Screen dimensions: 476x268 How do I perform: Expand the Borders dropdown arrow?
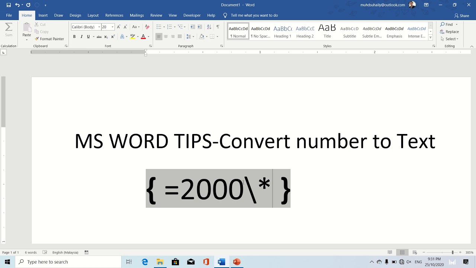(217, 36)
